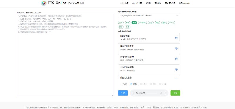235x109 pixels.
Task: Open the 中文 language selection dropdown
Action: [x=149, y=16]
